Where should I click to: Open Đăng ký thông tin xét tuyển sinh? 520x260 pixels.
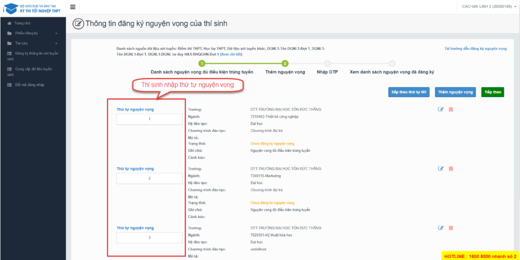(x=33, y=56)
